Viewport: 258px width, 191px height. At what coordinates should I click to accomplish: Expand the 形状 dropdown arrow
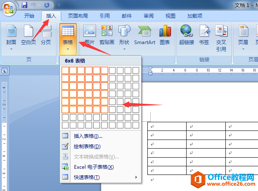[x=124, y=49]
